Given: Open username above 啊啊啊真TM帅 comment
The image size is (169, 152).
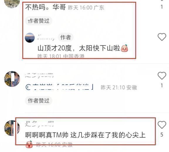Looking at the screenshot, I should 39,124.
